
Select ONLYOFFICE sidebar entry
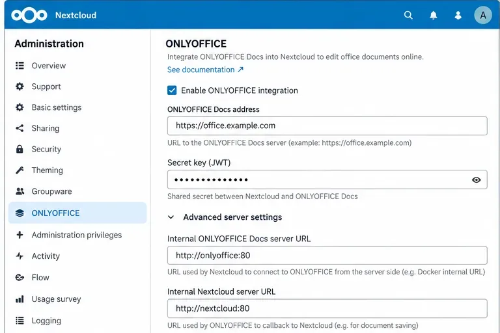click(77, 213)
